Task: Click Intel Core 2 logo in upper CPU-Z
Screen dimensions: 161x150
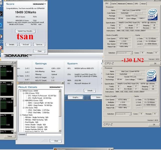Action: point(153,14)
